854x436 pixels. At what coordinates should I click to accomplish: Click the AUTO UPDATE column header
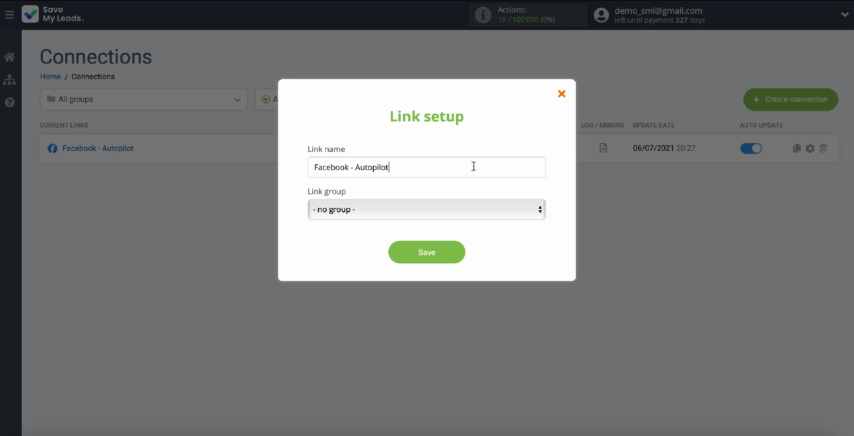point(761,126)
